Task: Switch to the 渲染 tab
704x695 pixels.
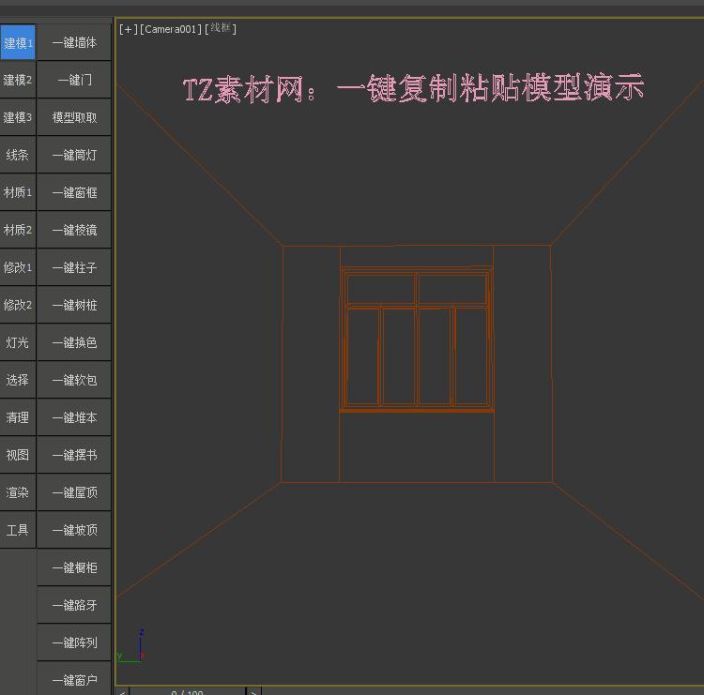Action: click(x=18, y=492)
